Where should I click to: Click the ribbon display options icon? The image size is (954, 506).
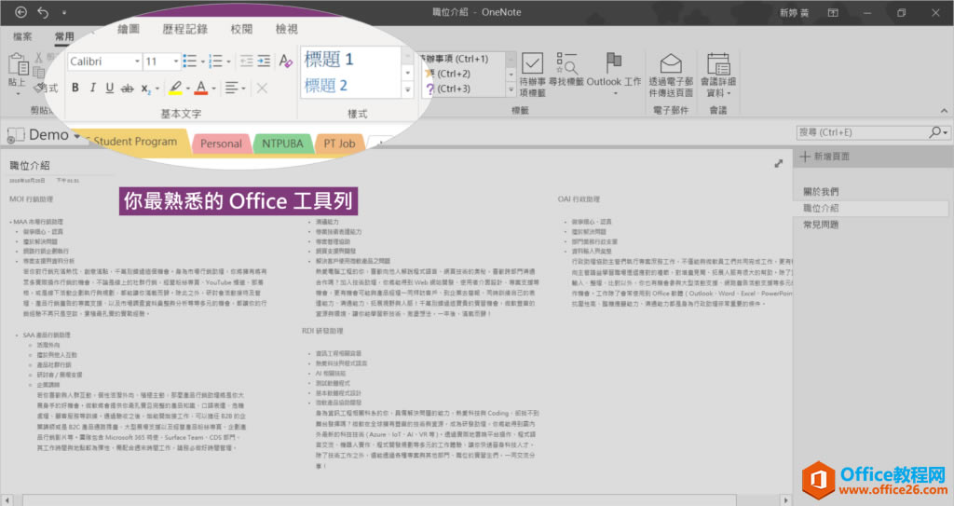[833, 13]
